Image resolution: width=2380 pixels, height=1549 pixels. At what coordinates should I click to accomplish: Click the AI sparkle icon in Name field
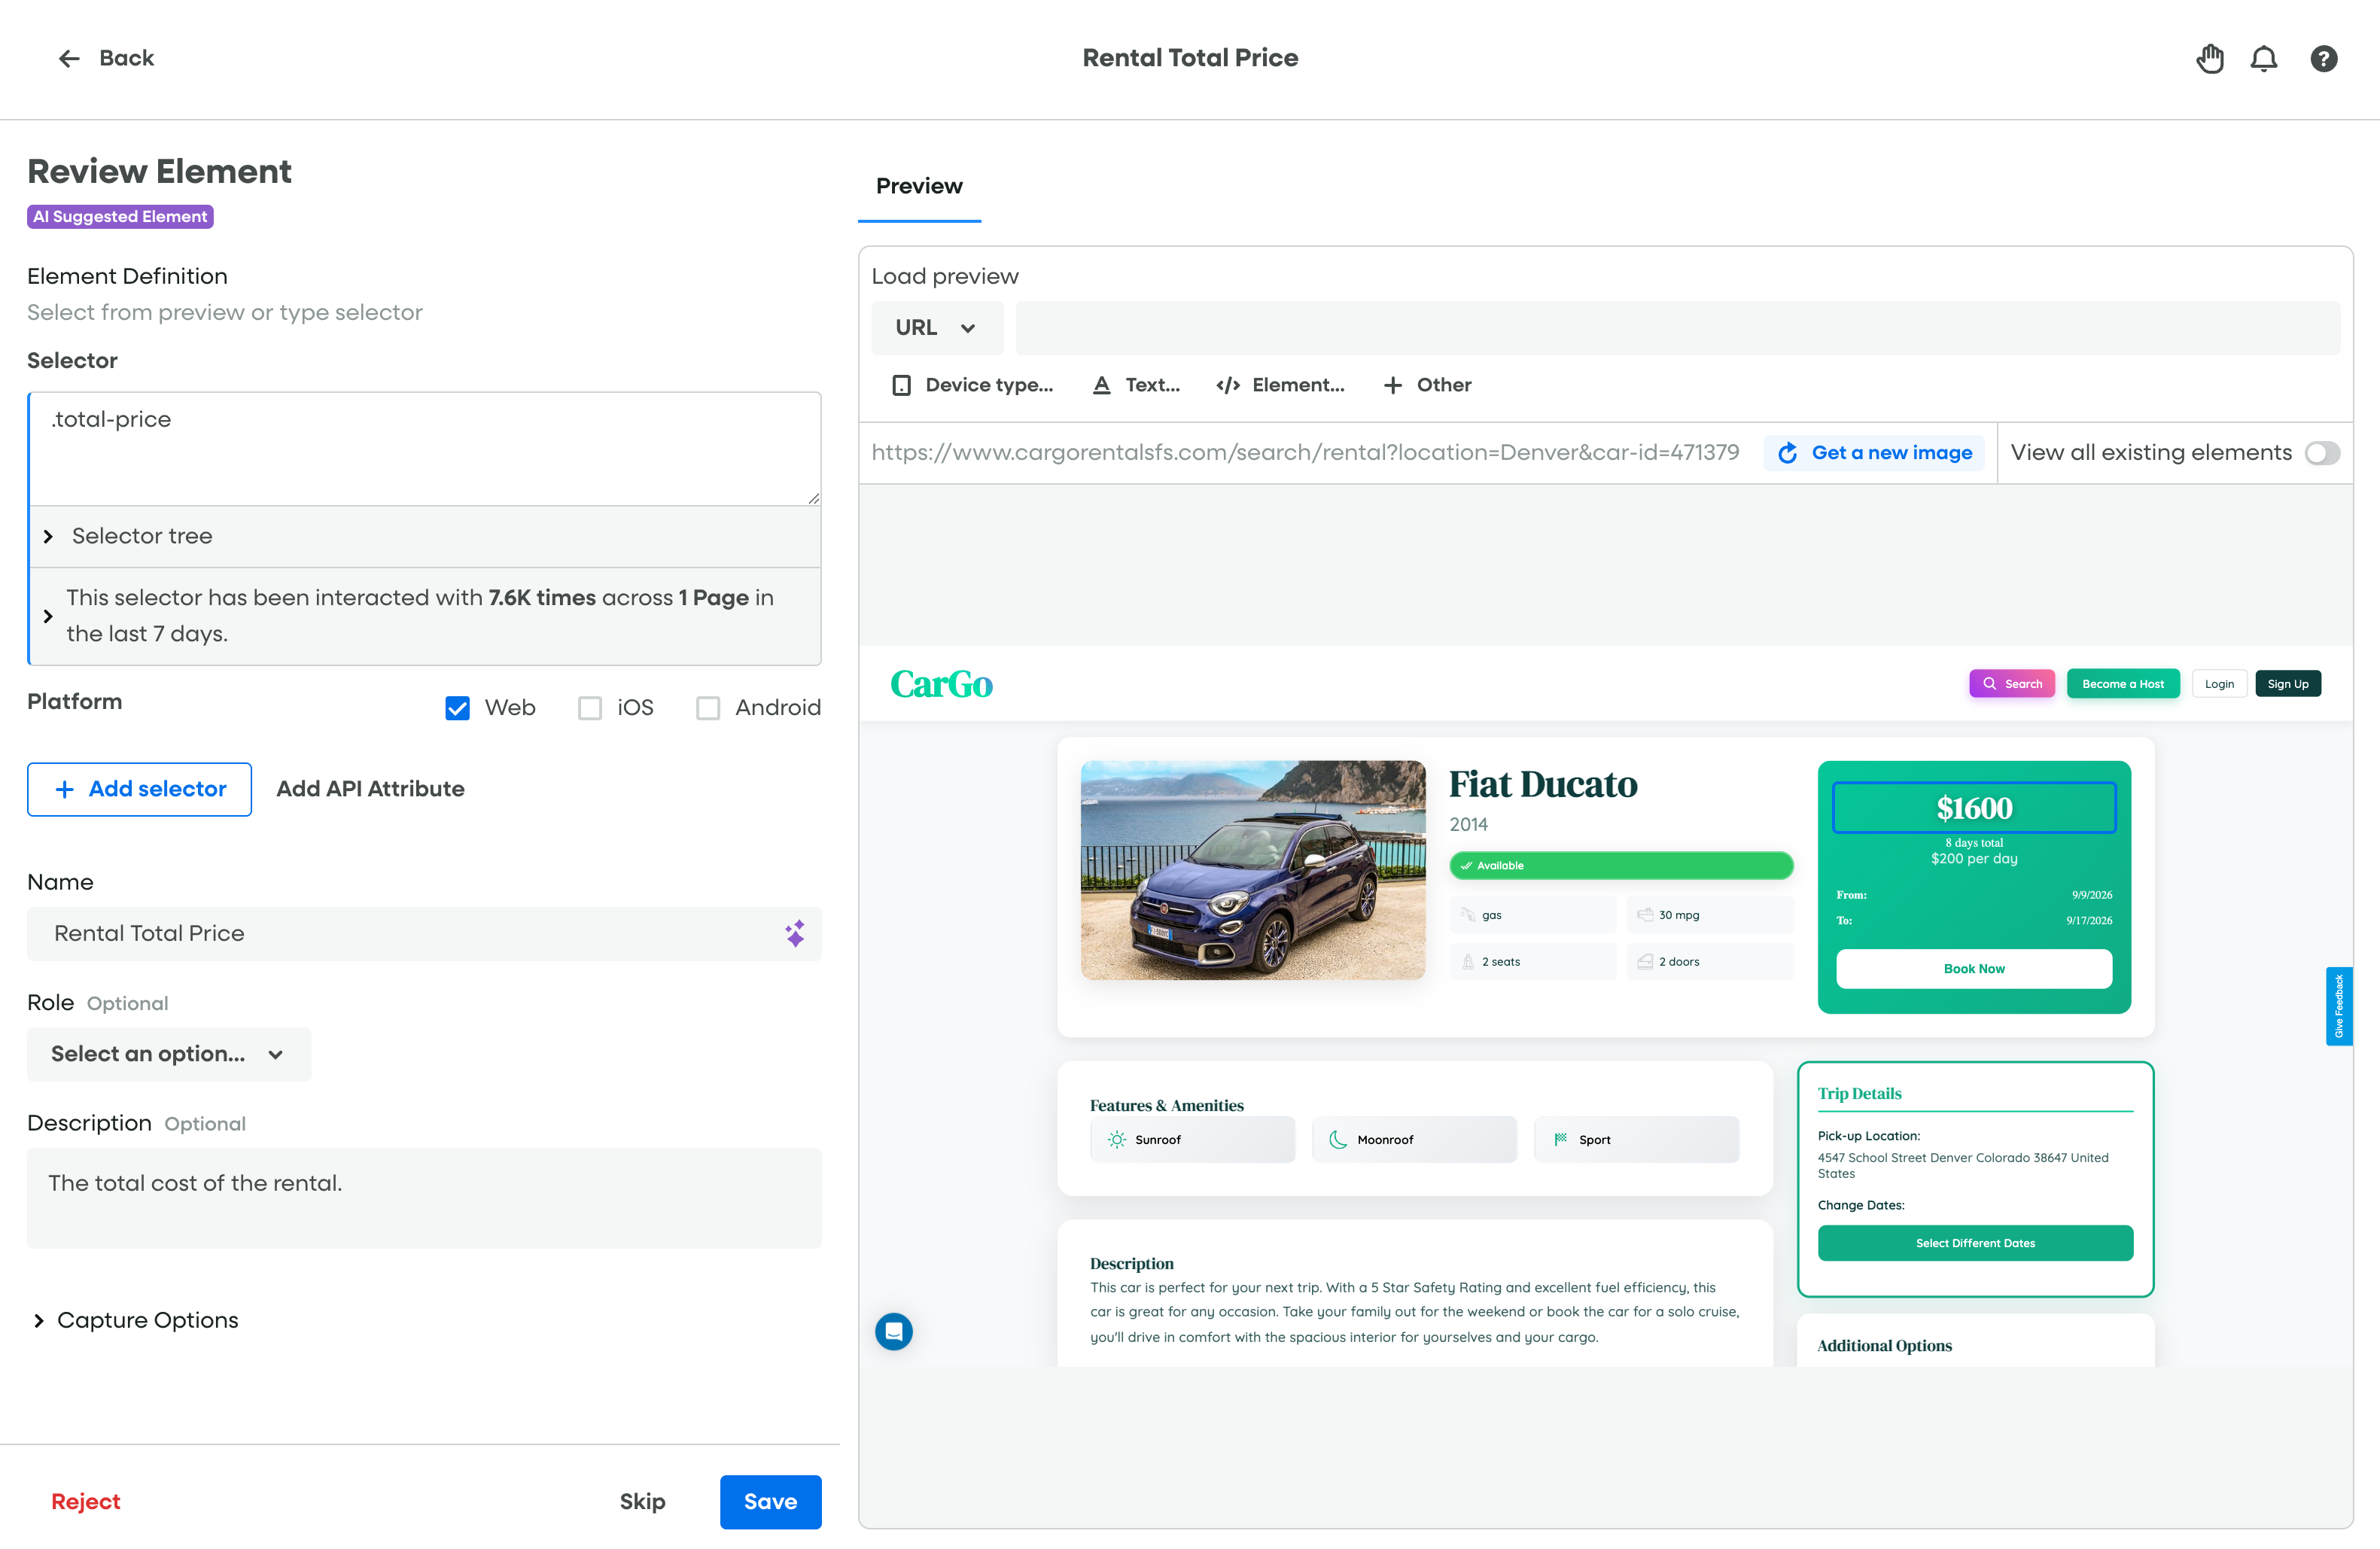795,934
